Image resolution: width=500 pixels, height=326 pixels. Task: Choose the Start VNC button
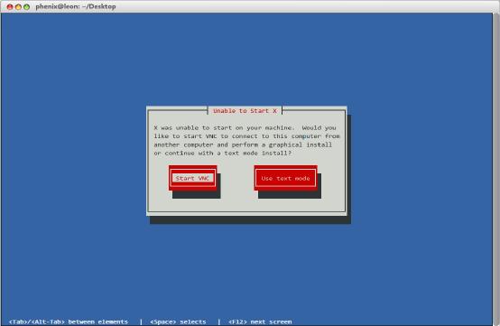pos(192,178)
